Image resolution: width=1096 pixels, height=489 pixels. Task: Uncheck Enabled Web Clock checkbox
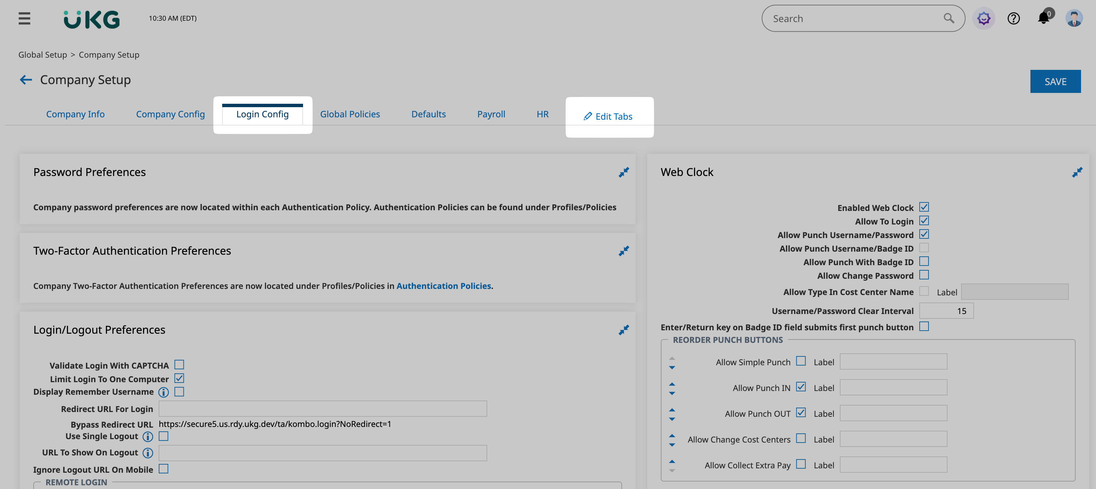click(924, 207)
